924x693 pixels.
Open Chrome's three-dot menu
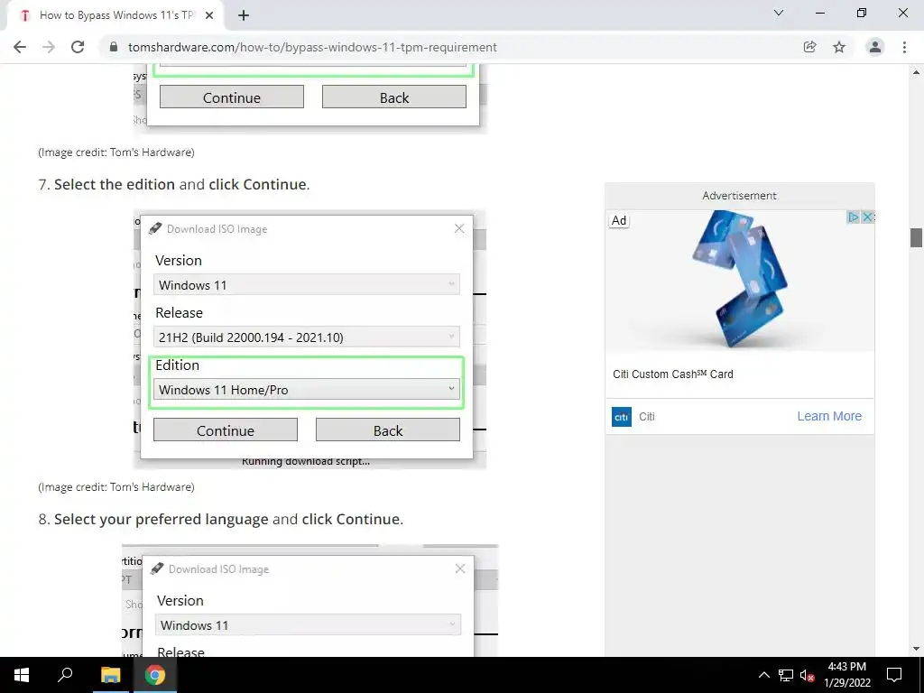(904, 47)
